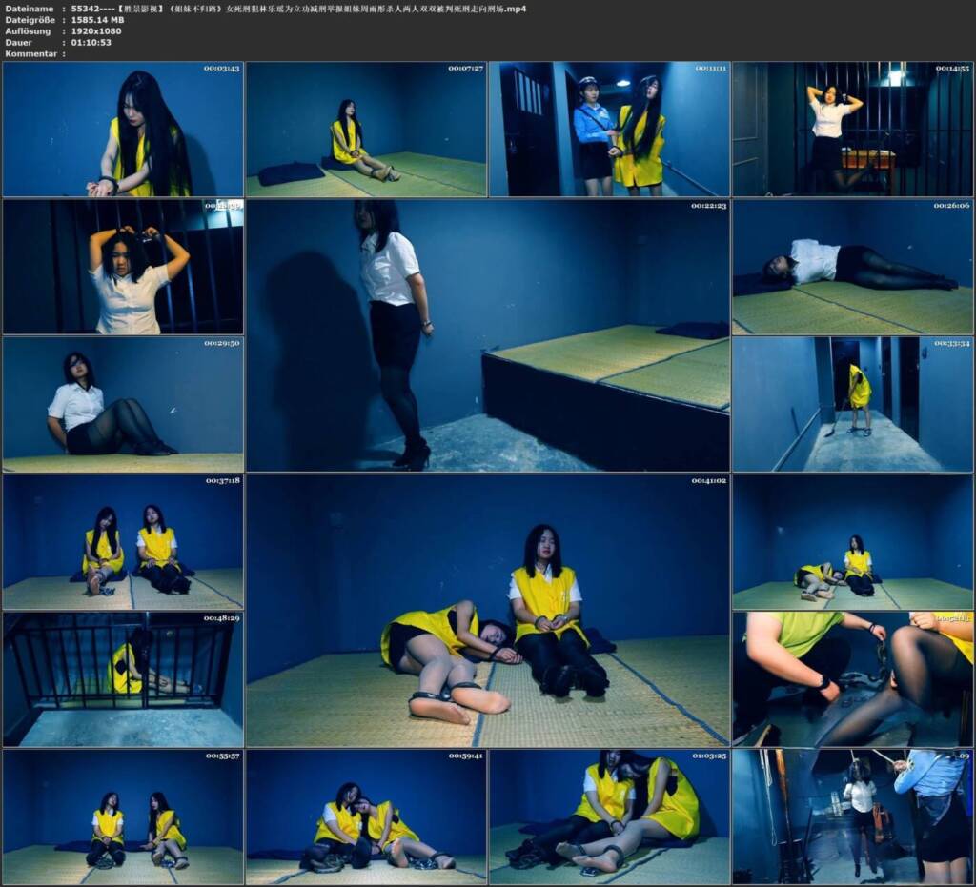Select the duration value '01:10:53'
This screenshot has height=887, width=976.
91,42
